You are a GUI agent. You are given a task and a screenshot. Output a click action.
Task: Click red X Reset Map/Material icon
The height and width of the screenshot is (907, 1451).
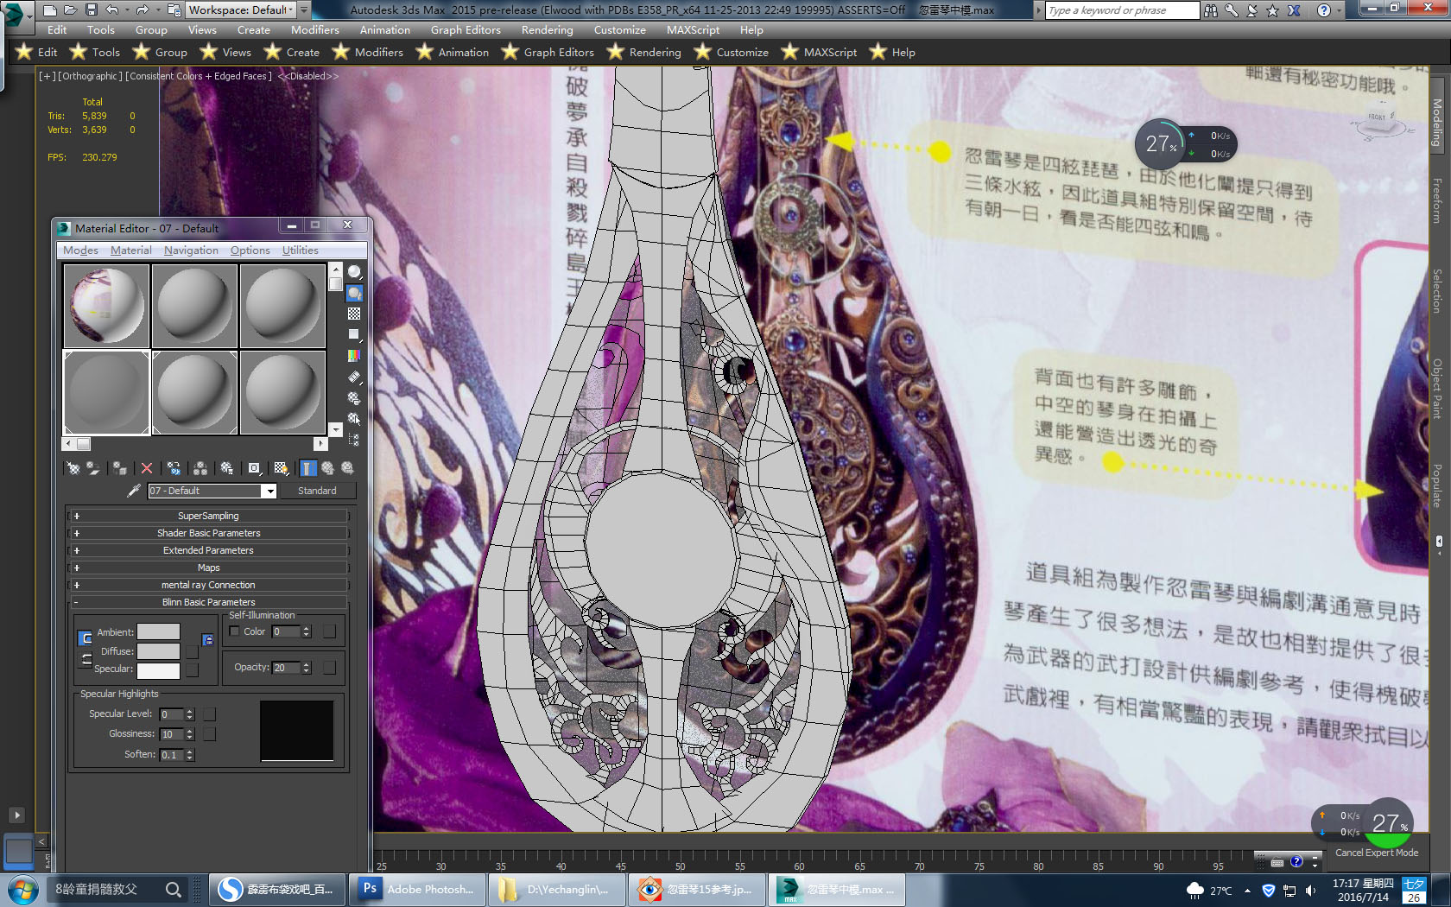147,468
